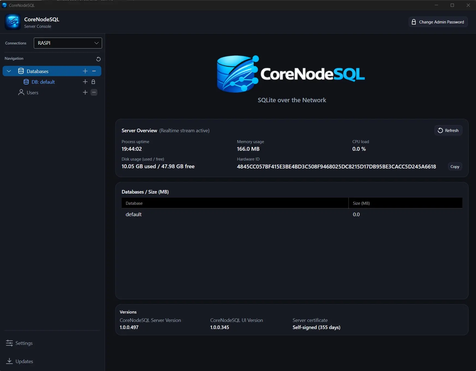Close the CoreNodeSQL window
476x371 pixels.
pyautogui.click(x=468, y=5)
